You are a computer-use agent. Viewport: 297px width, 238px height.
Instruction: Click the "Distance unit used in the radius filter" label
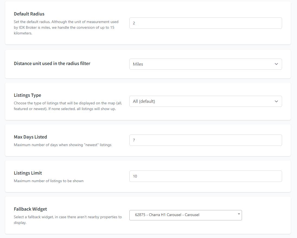[x=52, y=63]
